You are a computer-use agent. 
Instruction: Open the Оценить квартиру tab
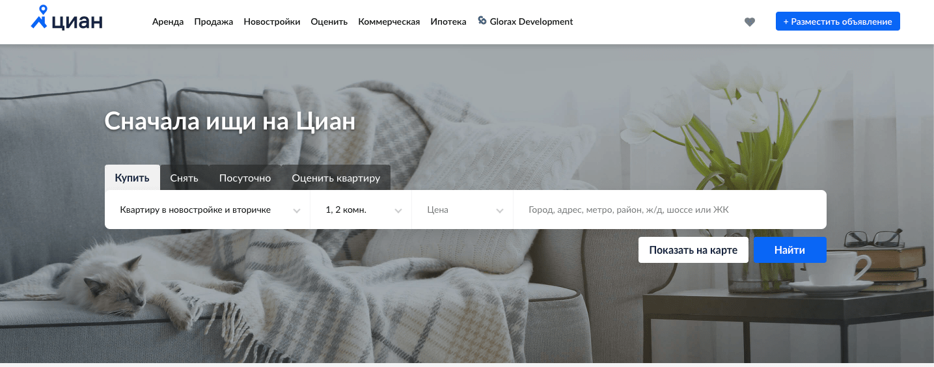point(336,178)
